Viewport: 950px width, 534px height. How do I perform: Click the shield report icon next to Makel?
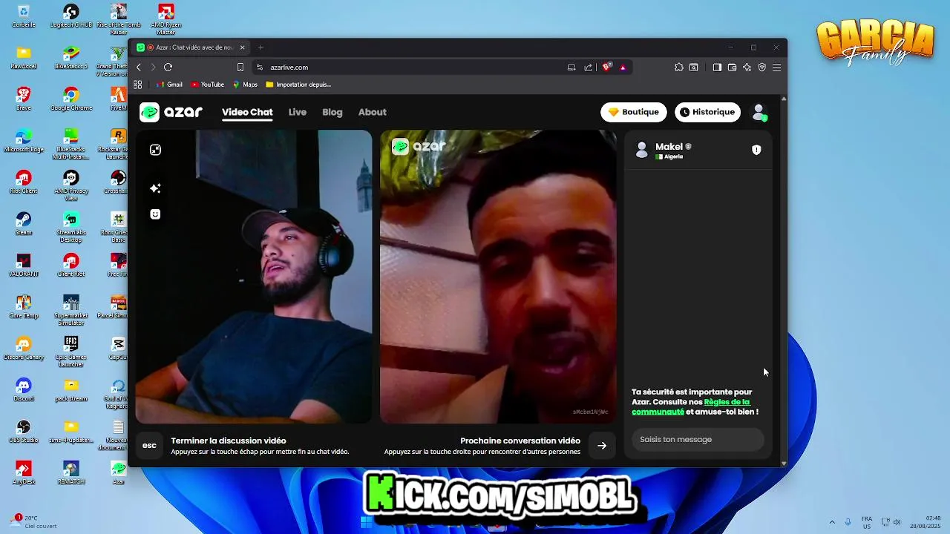[x=756, y=150]
